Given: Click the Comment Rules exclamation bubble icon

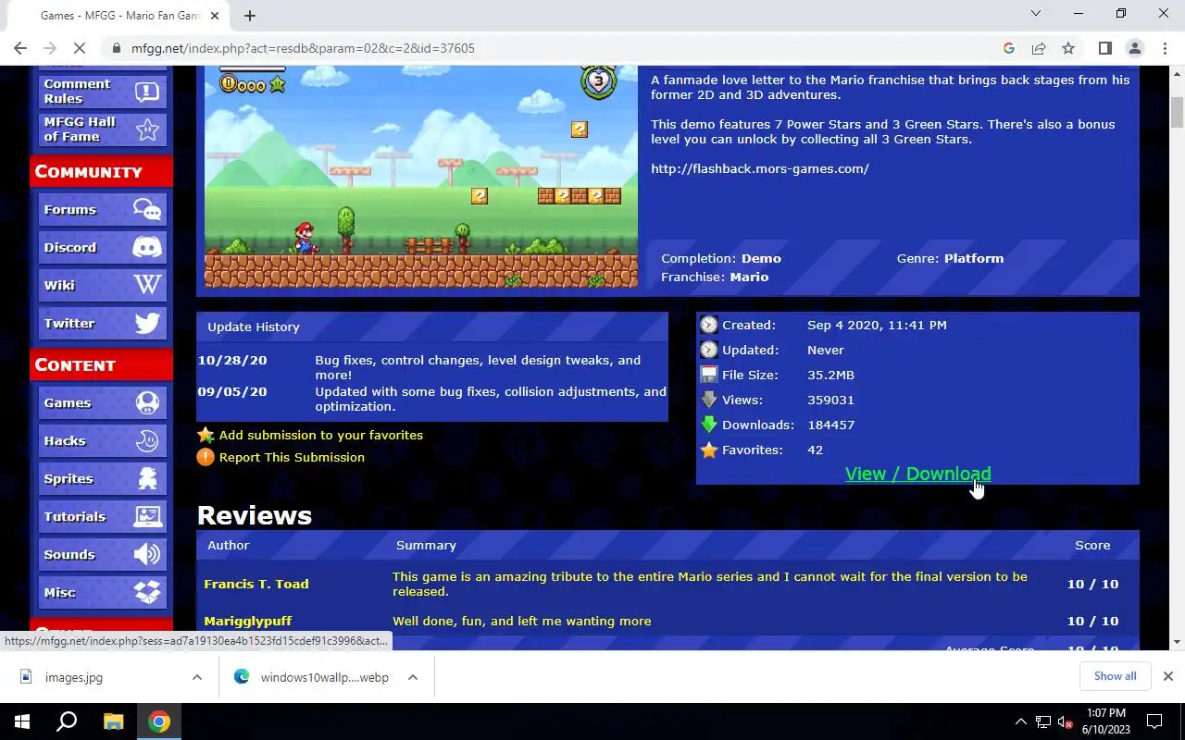Looking at the screenshot, I should click(146, 91).
